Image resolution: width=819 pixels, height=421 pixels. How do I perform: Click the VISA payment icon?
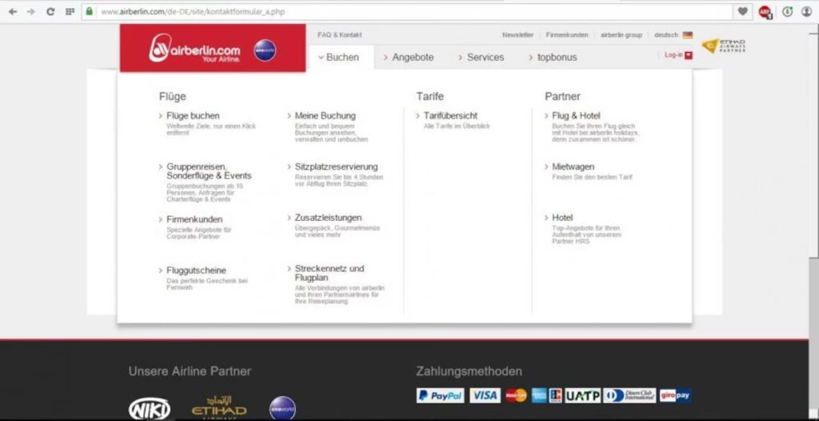484,395
